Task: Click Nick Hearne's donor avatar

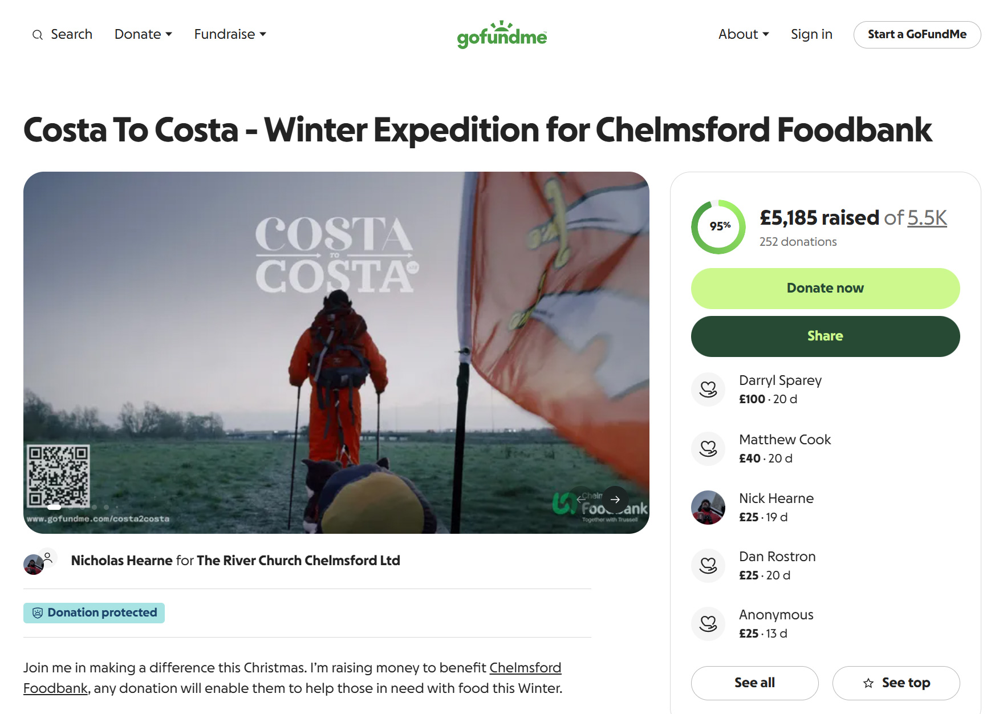Action: point(708,508)
